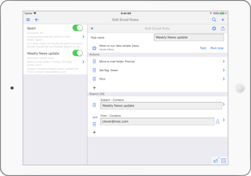Expand Print action chevron
Image resolution: width=251 pixels, height=176 pixels.
[x=224, y=79]
